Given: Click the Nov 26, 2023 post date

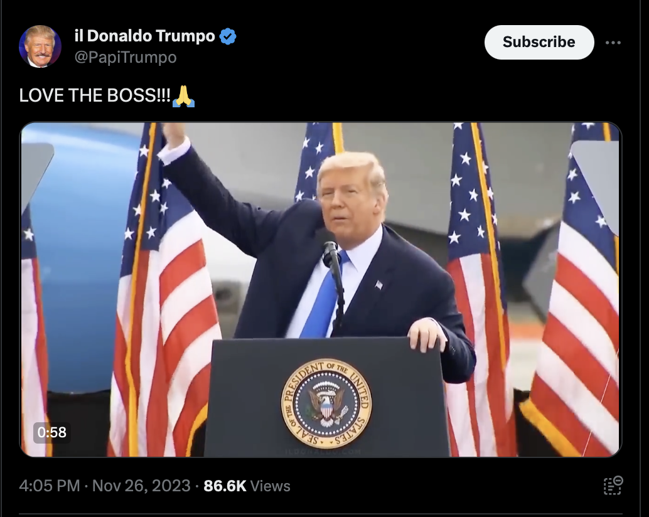Looking at the screenshot, I should pyautogui.click(x=141, y=486).
